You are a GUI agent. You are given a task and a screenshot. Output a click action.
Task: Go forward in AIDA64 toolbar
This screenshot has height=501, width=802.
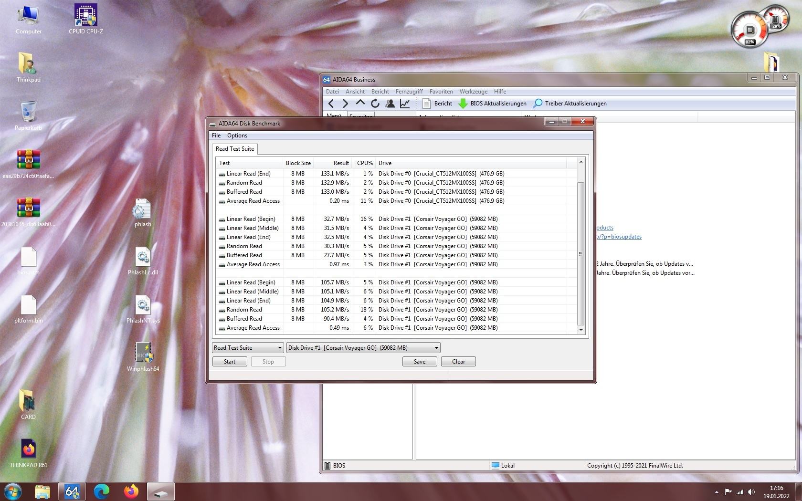pos(345,104)
